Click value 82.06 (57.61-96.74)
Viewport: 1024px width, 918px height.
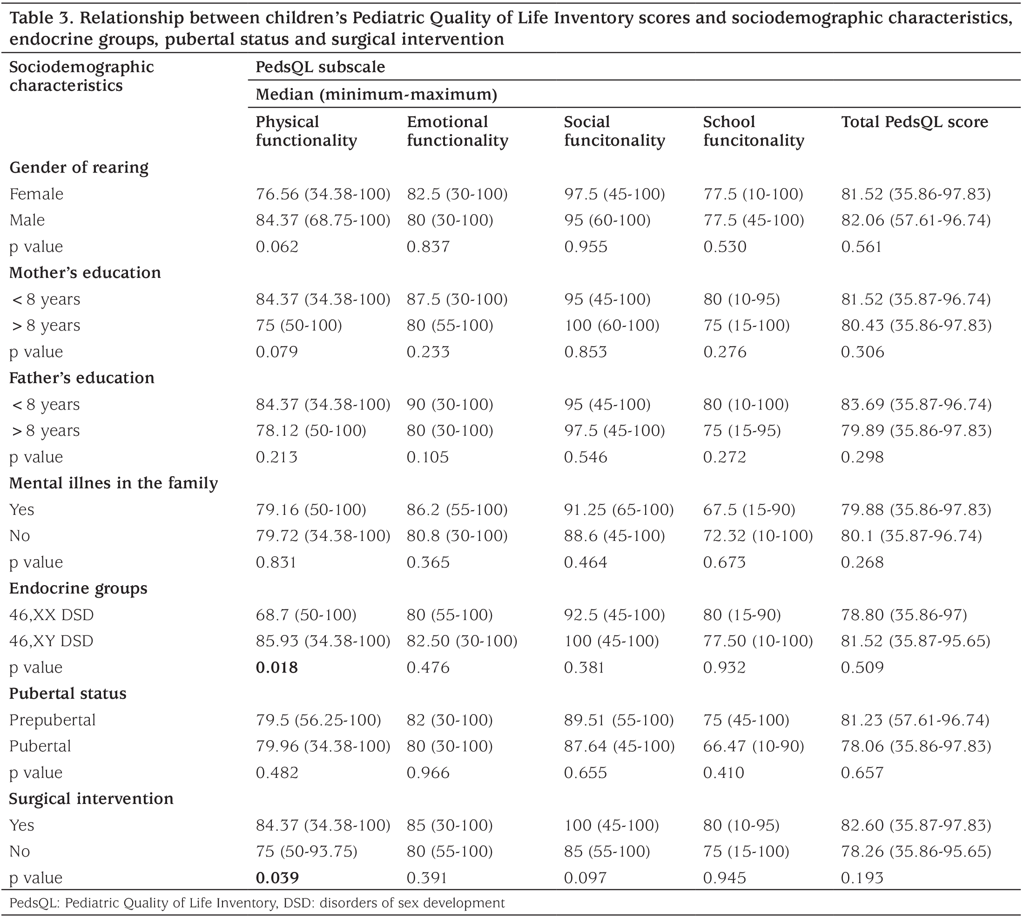coord(916,220)
